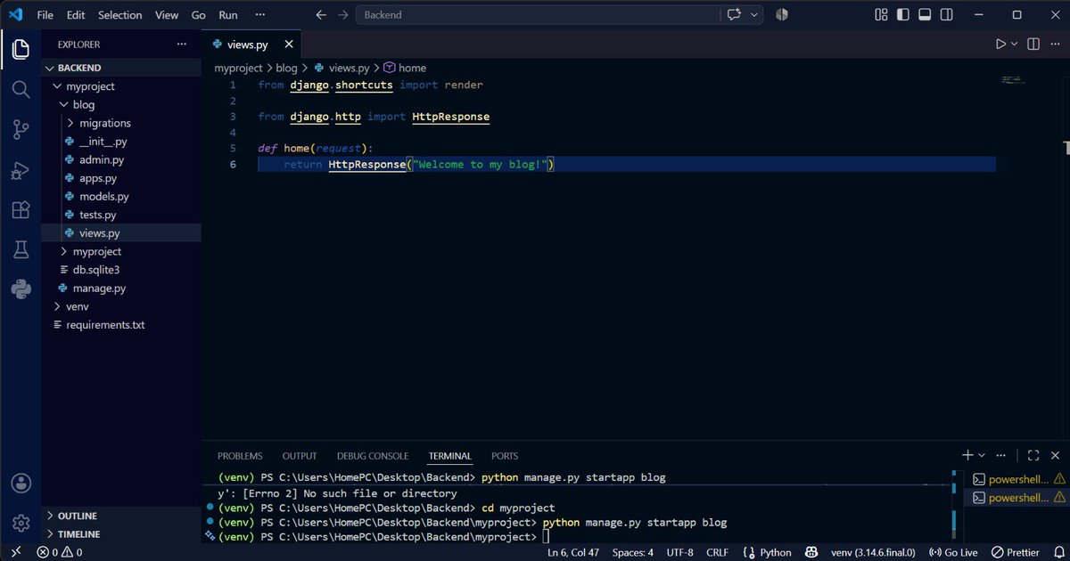
Task: Expand the venv folder
Action: 121,306
